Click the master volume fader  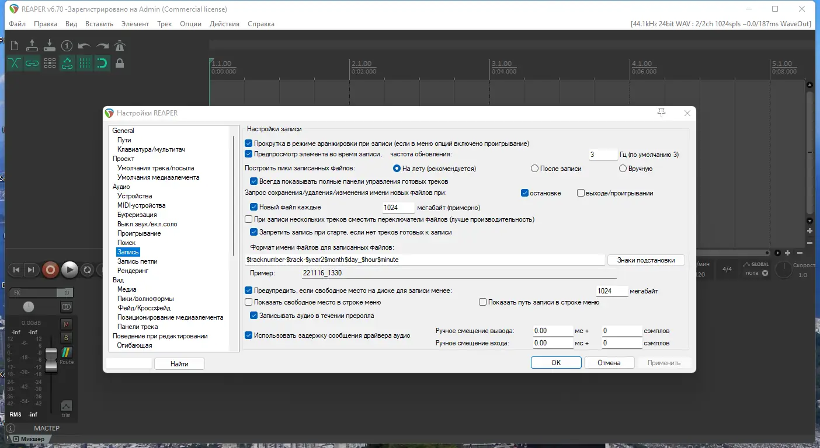tap(51, 359)
